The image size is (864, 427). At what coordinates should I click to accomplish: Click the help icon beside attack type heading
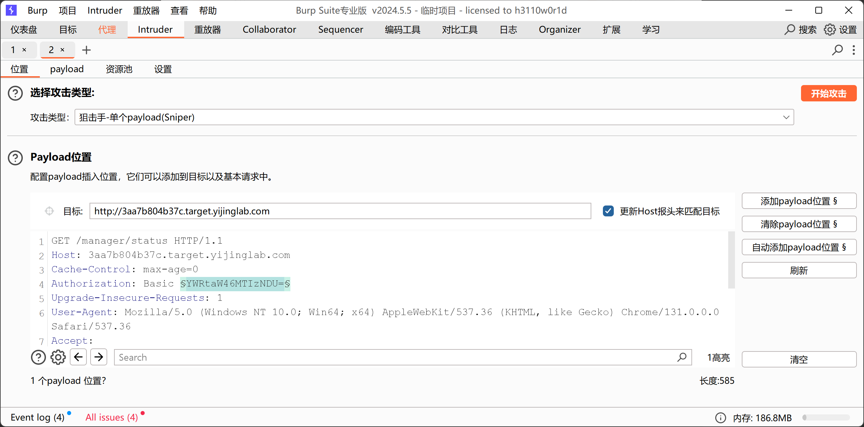(x=15, y=93)
